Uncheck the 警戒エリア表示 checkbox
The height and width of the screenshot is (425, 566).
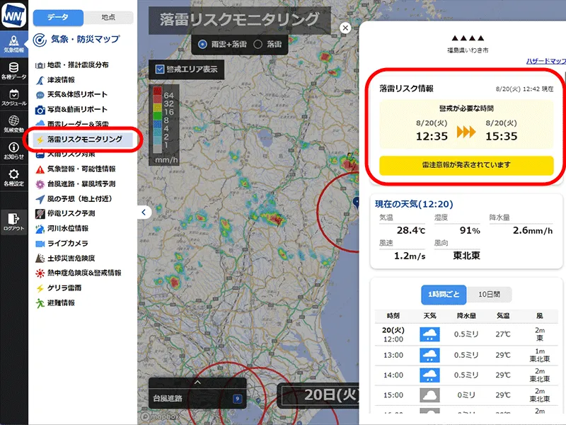pyautogui.click(x=160, y=69)
